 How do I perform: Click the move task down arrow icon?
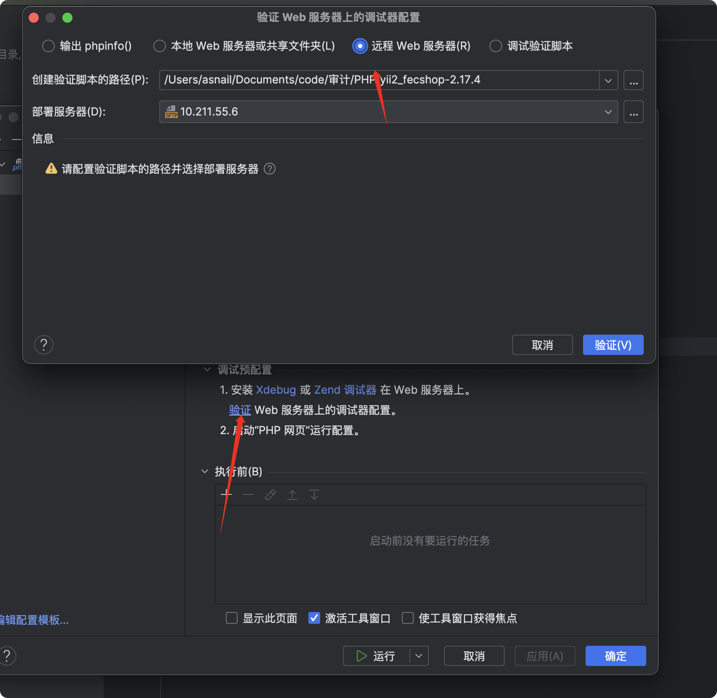tap(314, 494)
